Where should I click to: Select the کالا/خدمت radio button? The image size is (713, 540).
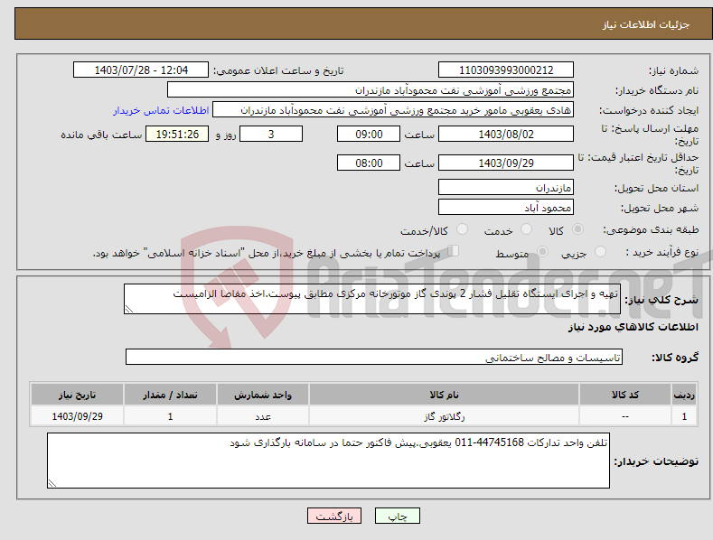pyautogui.click(x=462, y=229)
